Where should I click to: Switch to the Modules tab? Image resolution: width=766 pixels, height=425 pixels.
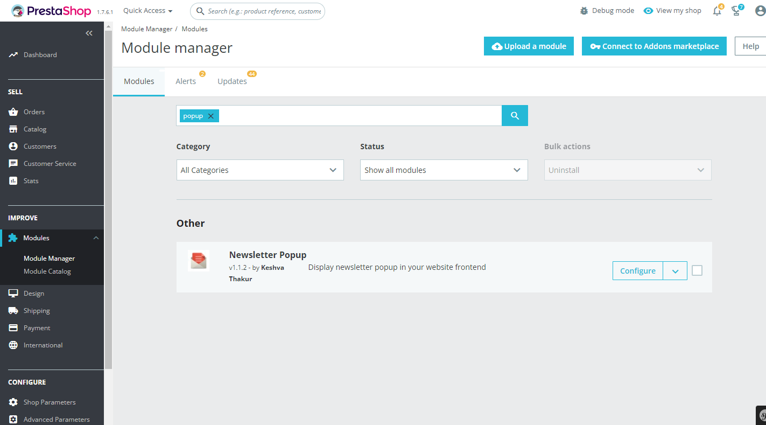[139, 81]
